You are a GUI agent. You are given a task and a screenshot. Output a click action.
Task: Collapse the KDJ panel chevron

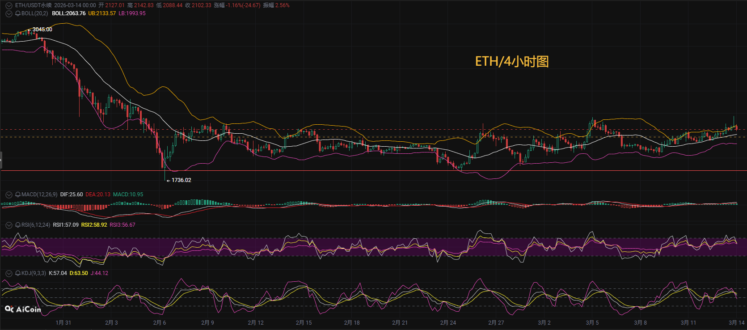(8, 273)
